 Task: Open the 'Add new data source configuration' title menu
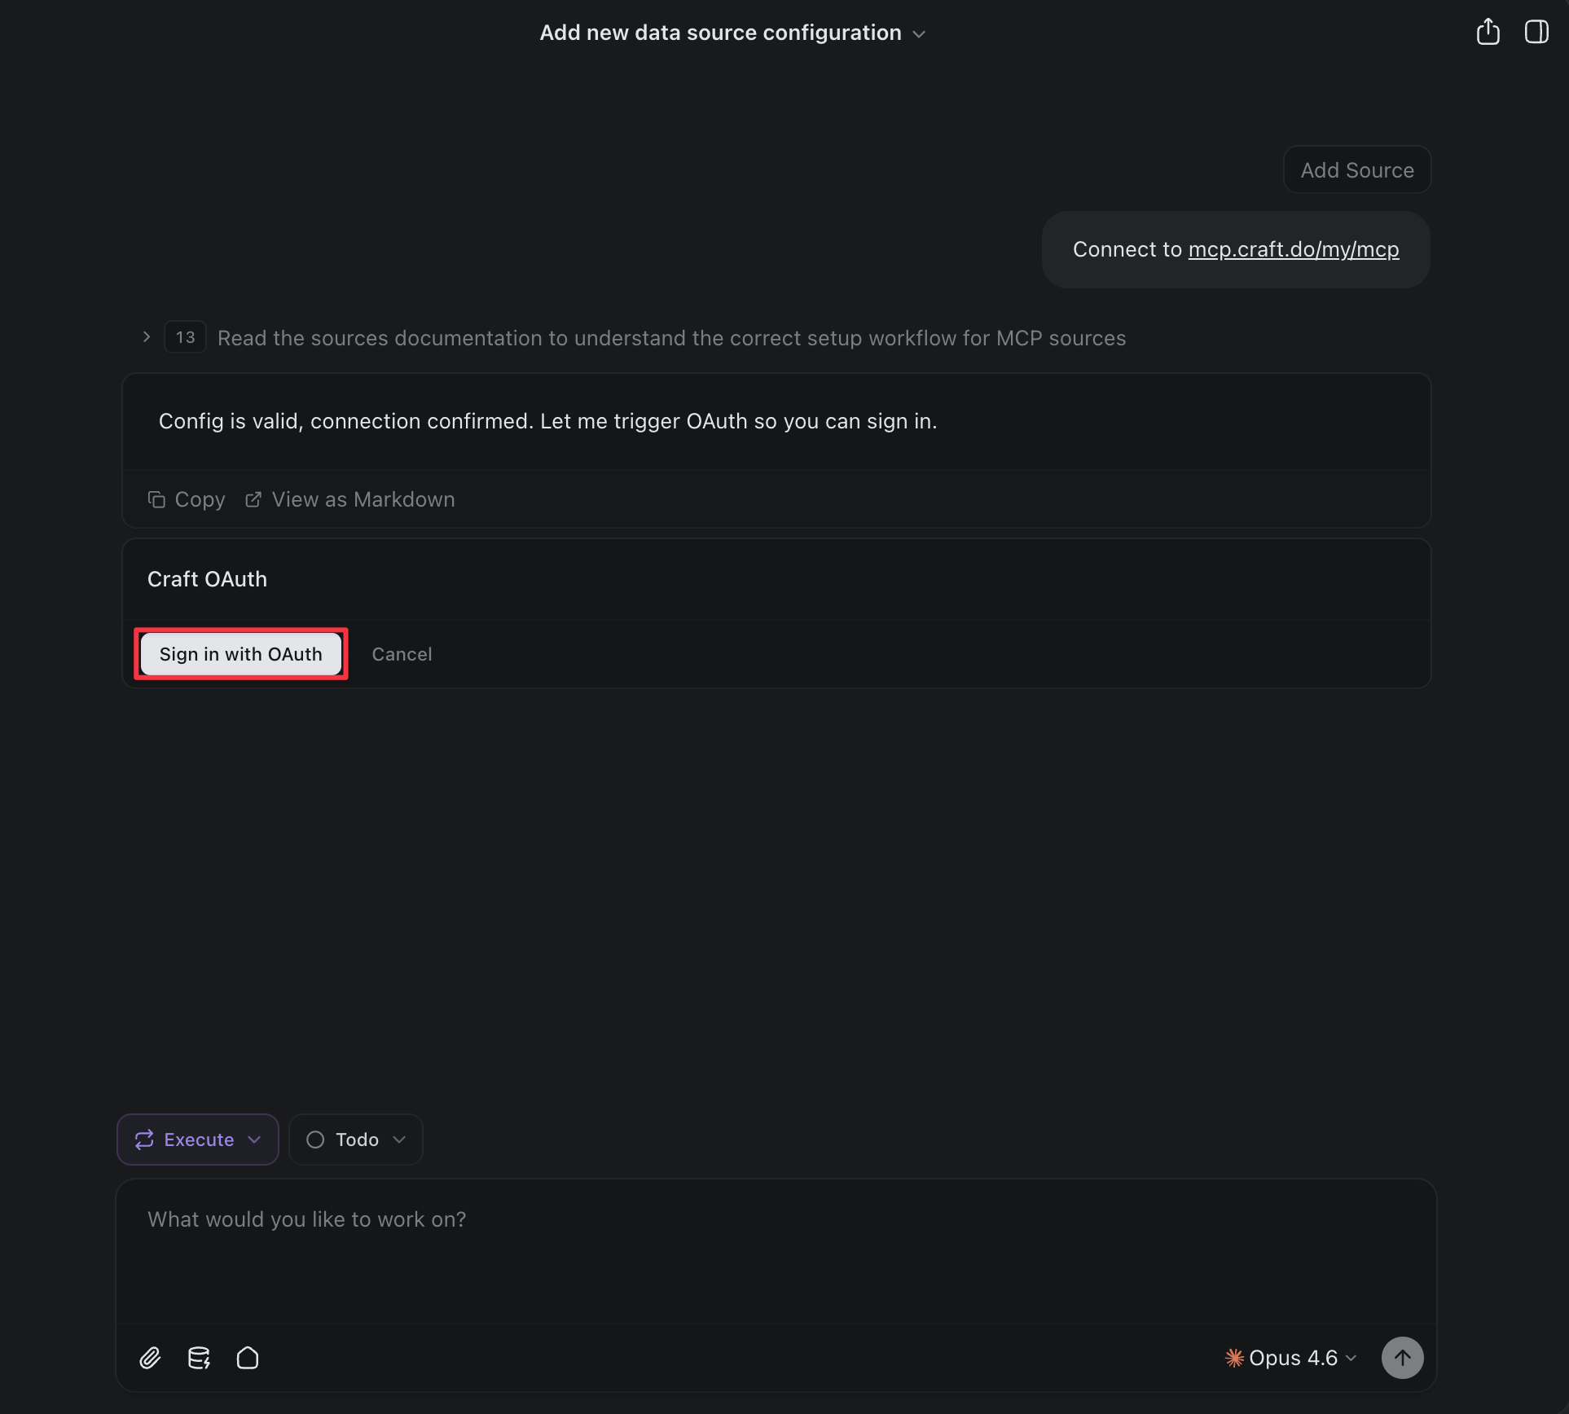pos(919,33)
